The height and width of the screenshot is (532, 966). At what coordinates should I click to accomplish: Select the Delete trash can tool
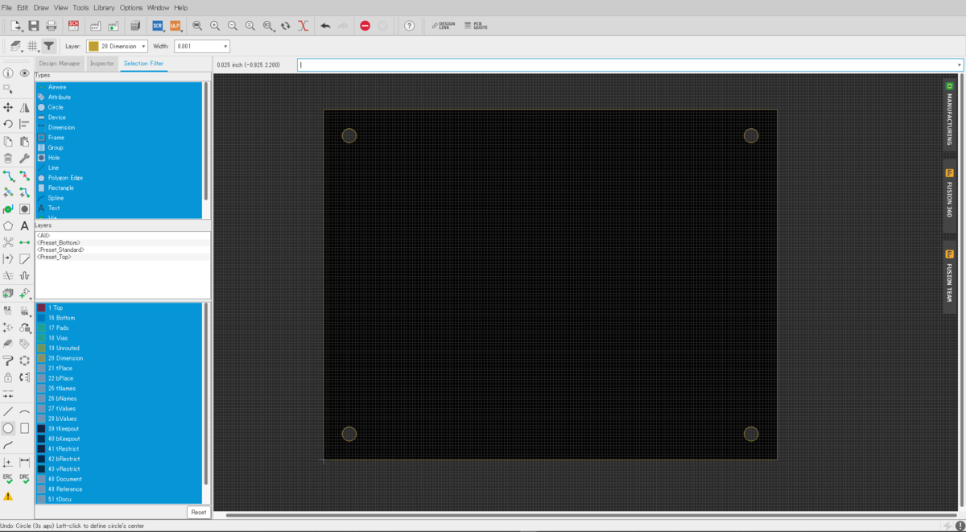(8, 158)
